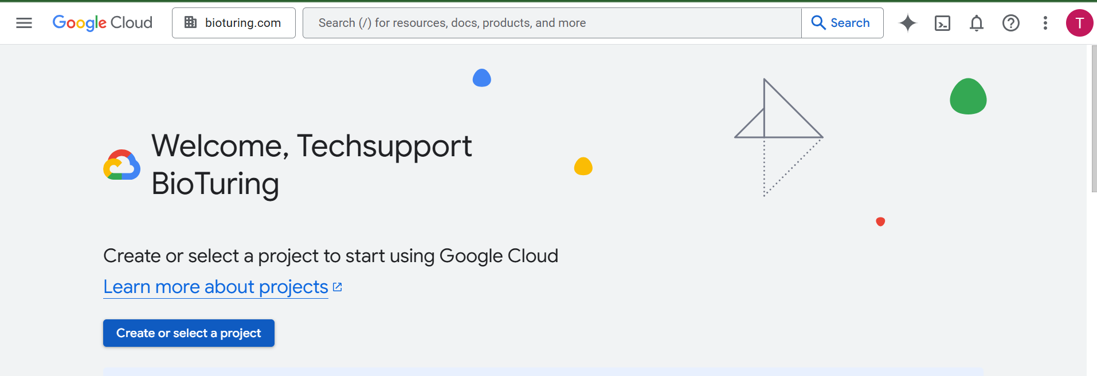This screenshot has width=1097, height=376.
Task: Show notifications via the bell icon
Action: [x=976, y=23]
